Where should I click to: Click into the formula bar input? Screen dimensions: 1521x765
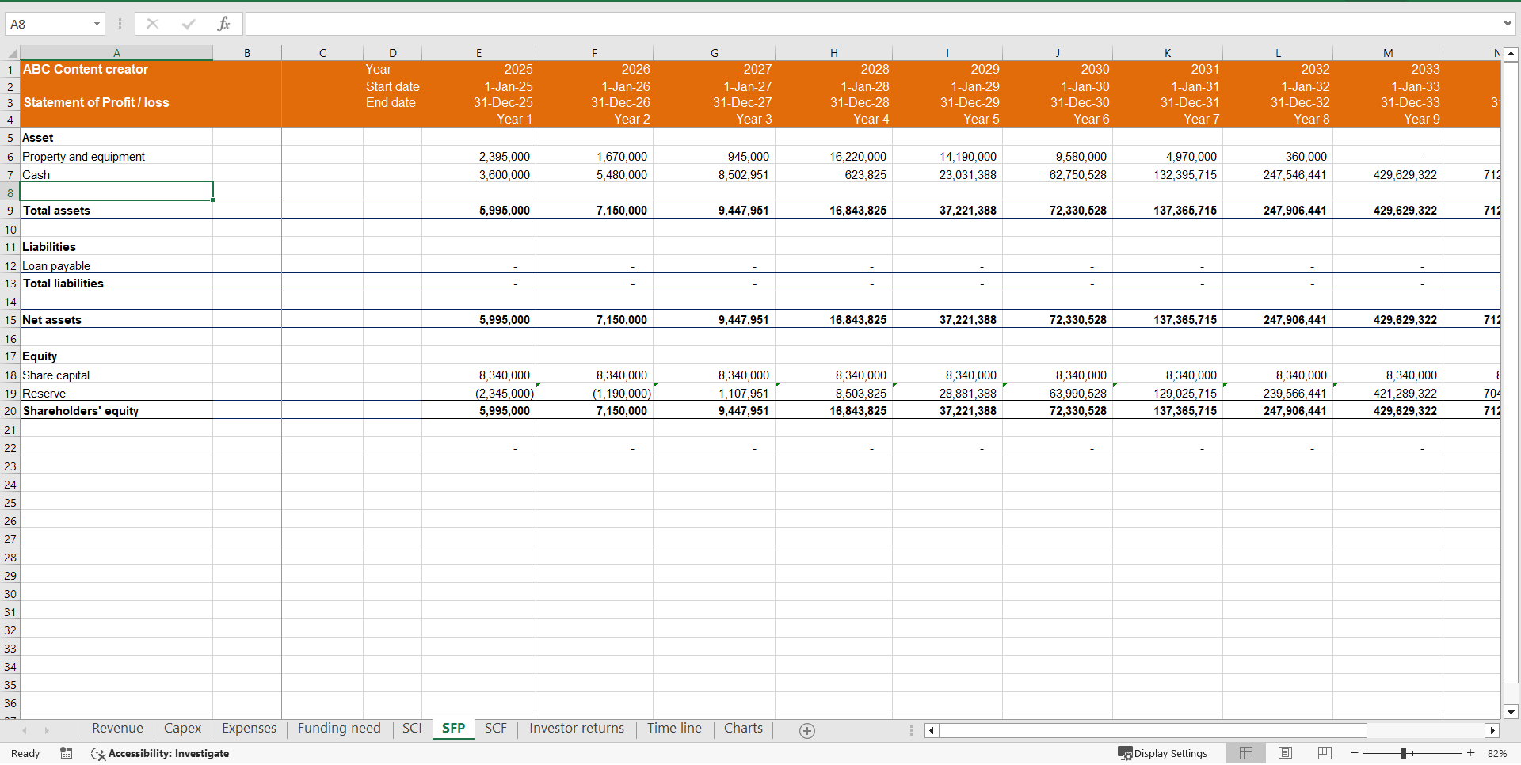[x=871, y=24]
